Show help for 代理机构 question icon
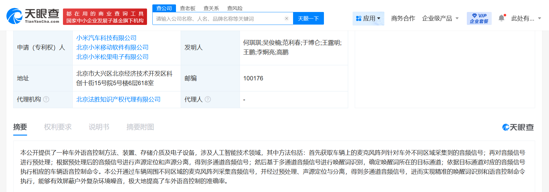Screen dimensions: 549x192 [x=46, y=99]
